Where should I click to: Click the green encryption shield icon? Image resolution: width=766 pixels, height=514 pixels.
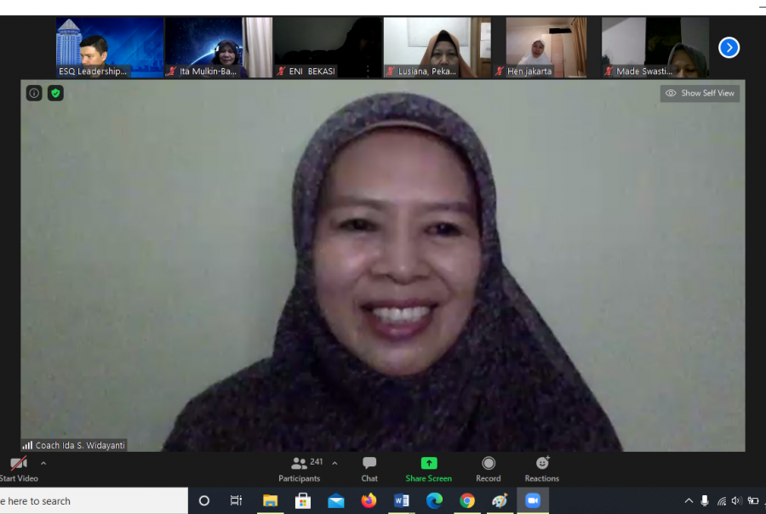point(55,94)
